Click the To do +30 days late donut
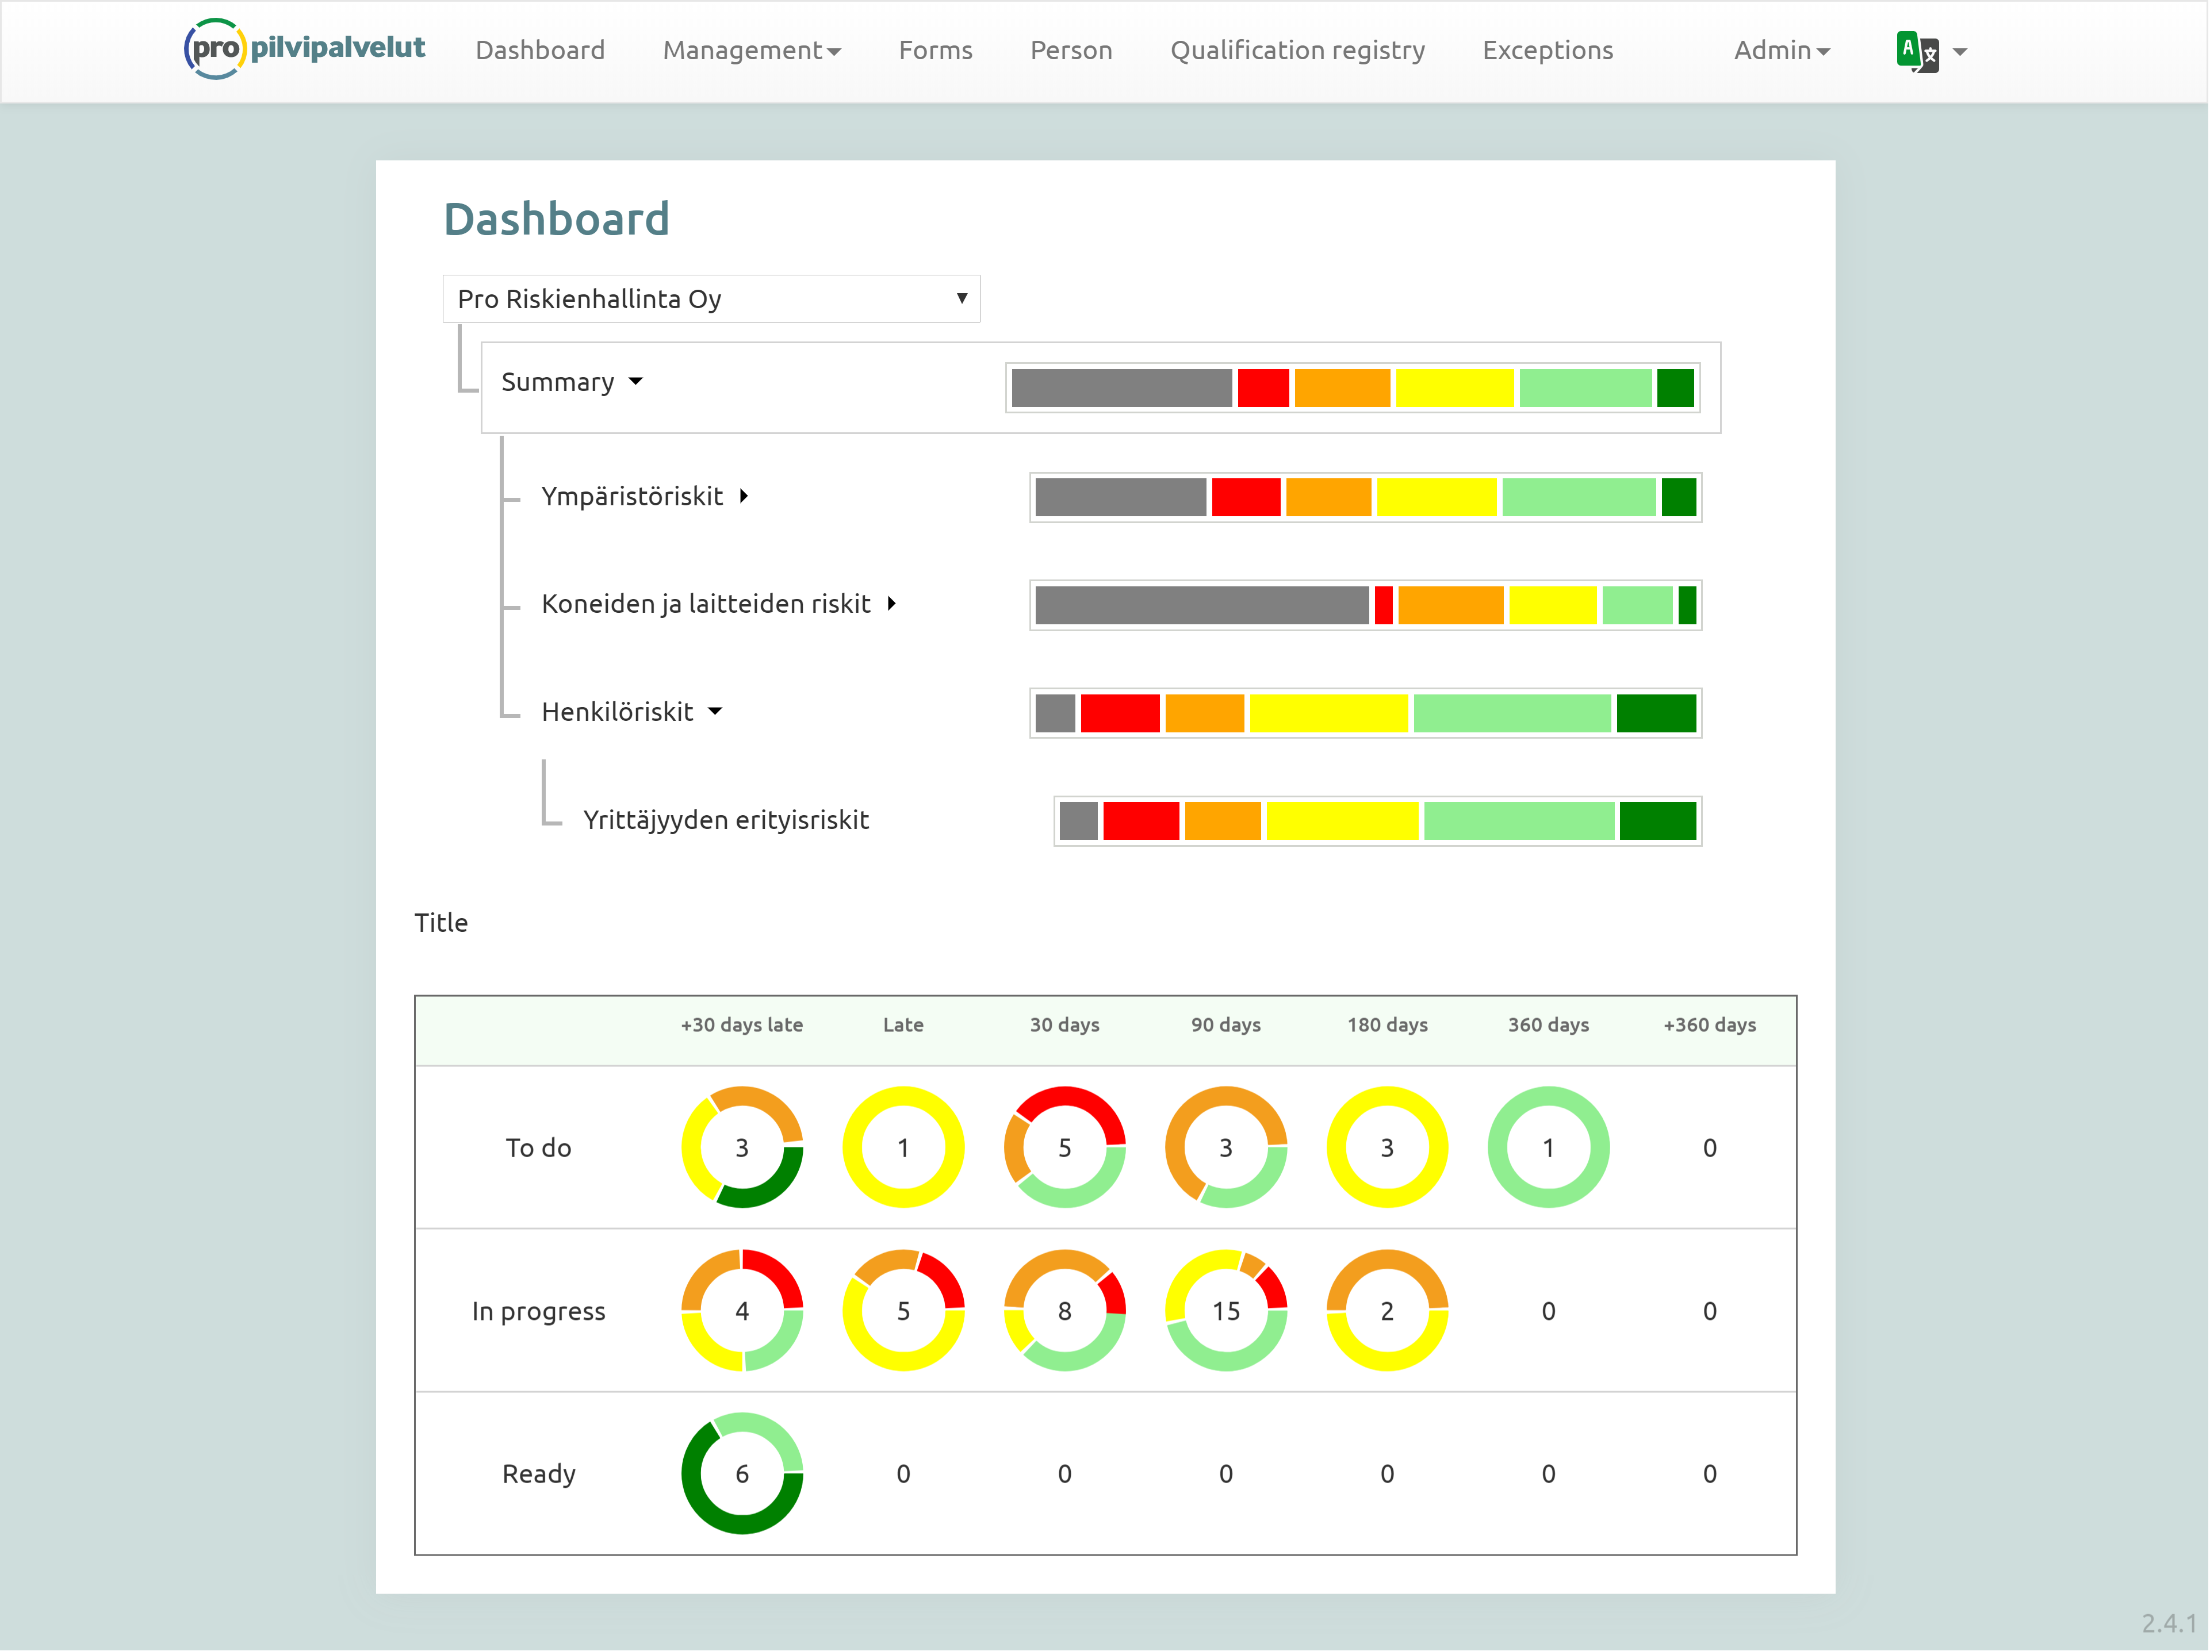The height and width of the screenshot is (1651, 2210). [741, 1147]
